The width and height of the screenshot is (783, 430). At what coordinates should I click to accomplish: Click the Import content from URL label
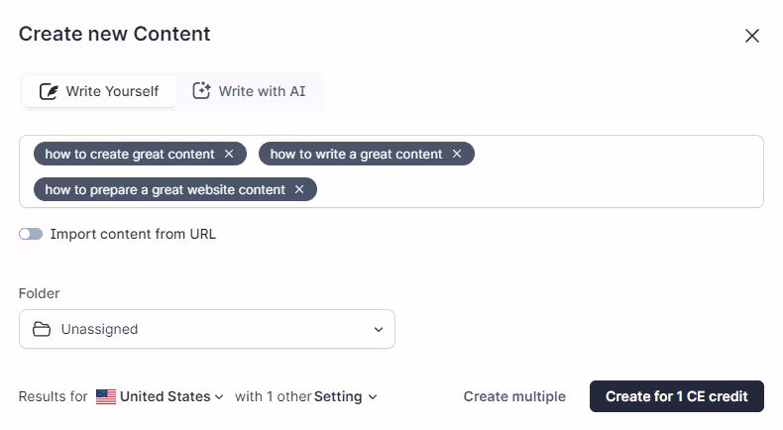pyautogui.click(x=133, y=235)
